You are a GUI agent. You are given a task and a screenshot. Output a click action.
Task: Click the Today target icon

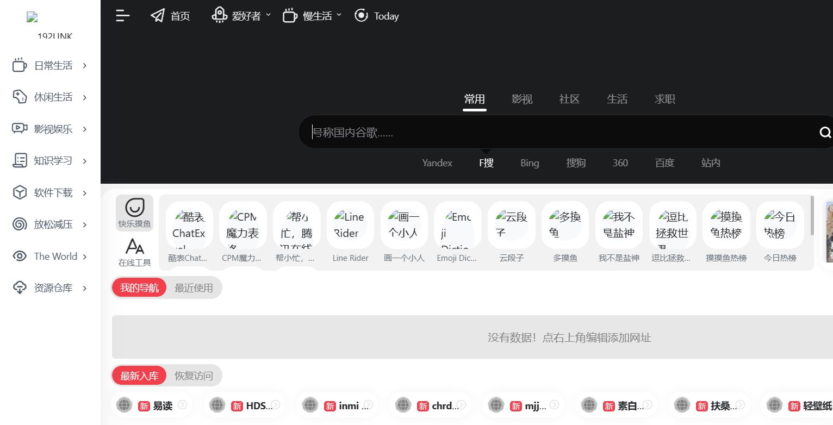point(361,16)
